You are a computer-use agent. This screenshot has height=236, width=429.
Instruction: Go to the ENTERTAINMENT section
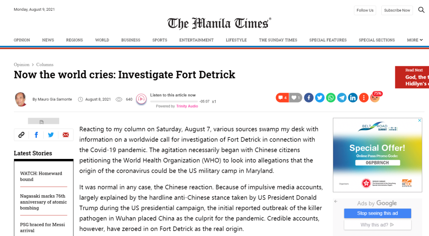pyautogui.click(x=196, y=40)
